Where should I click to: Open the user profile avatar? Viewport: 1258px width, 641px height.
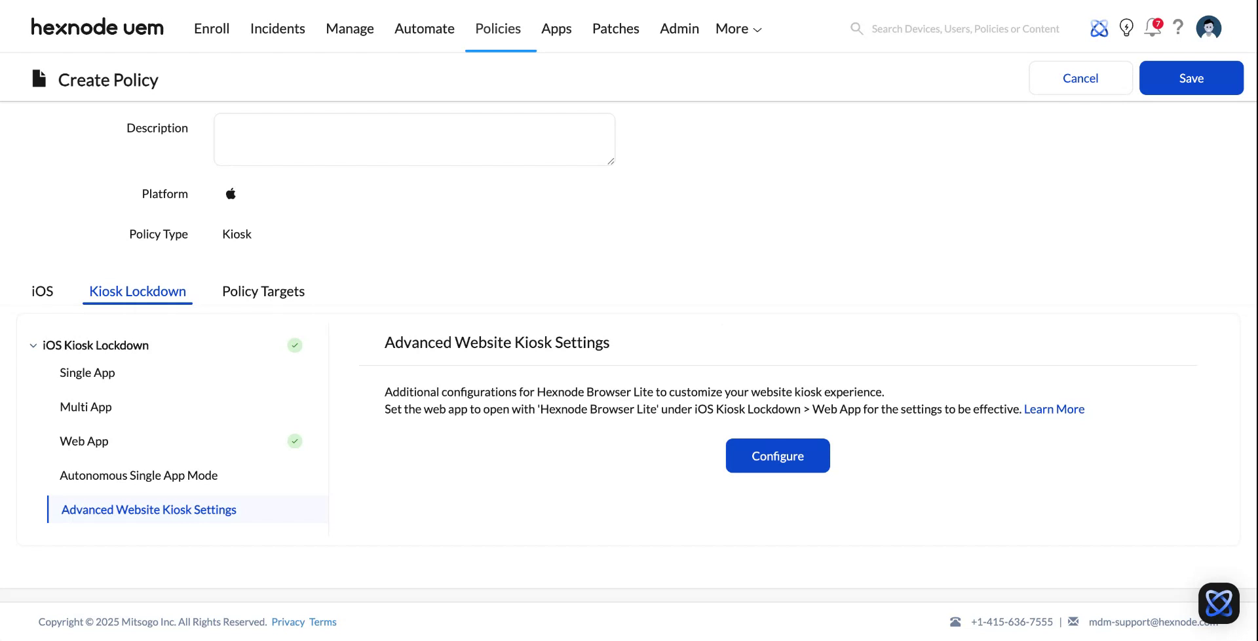click(x=1209, y=28)
